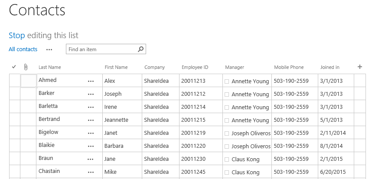Open the Last Name column header menu
The height and width of the screenshot is (179, 372).
[49, 67]
